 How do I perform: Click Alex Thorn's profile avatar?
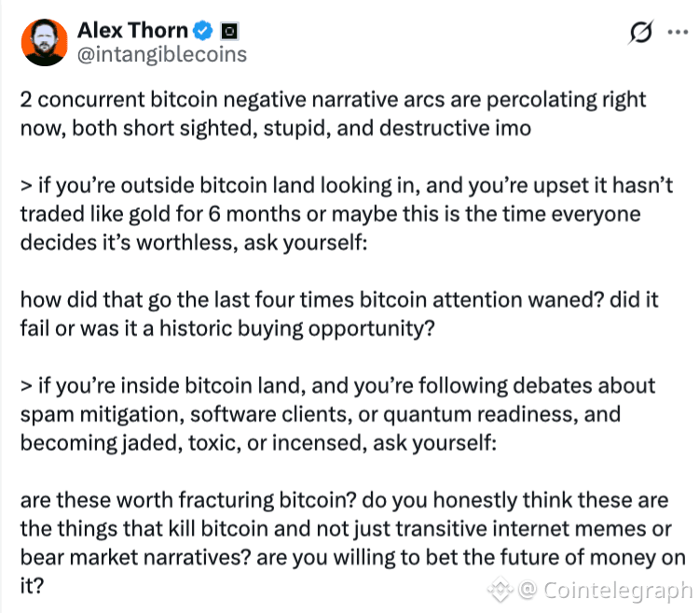pos(44,42)
